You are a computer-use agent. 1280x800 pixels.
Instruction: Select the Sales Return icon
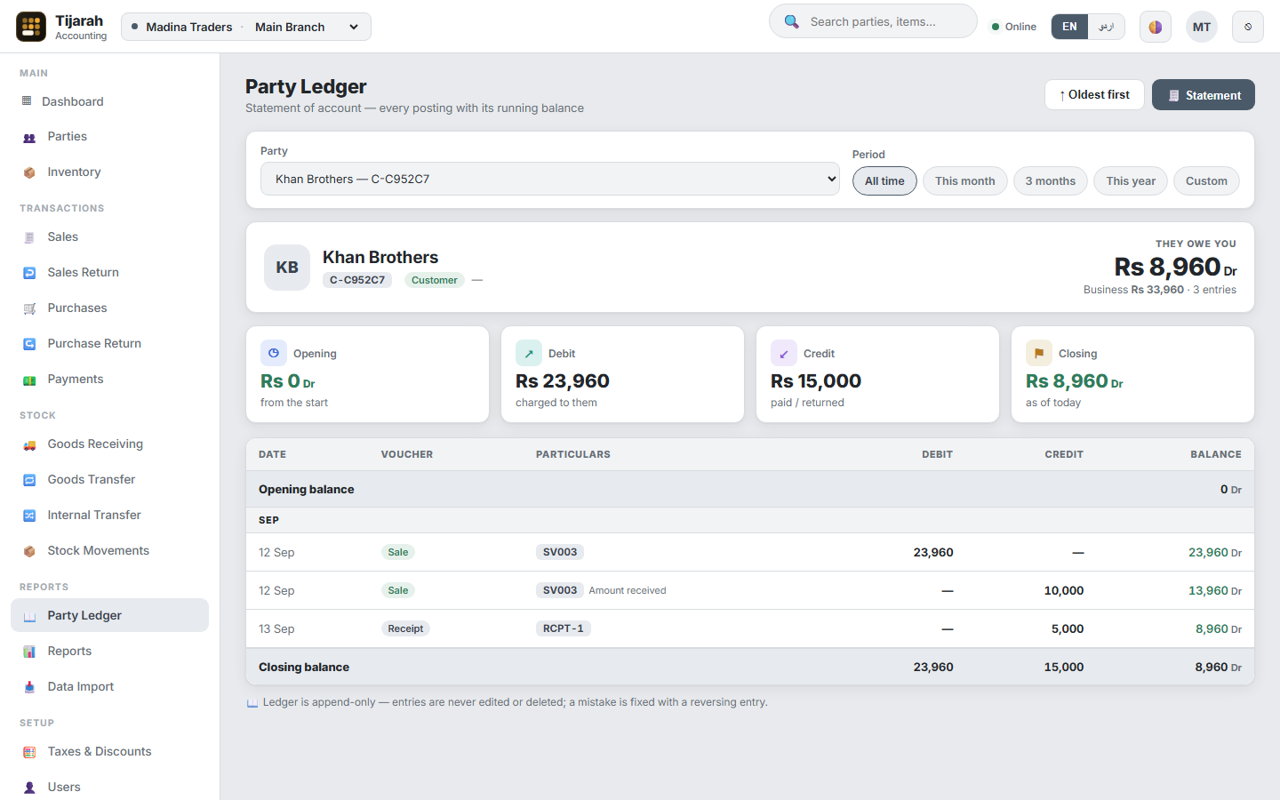tap(29, 273)
